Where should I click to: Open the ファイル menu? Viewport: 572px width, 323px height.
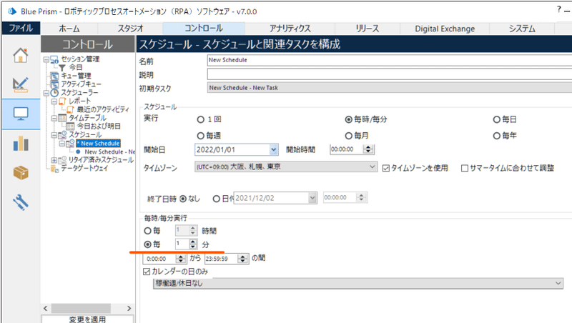(x=21, y=28)
